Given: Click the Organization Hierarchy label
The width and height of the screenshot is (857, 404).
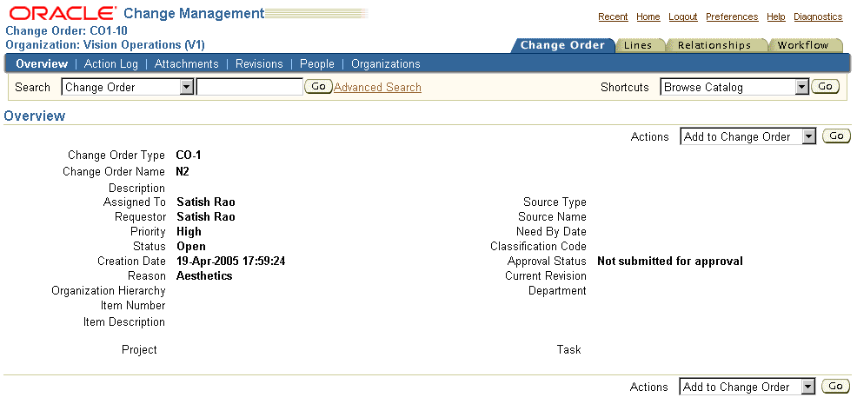Looking at the screenshot, I should point(109,291).
